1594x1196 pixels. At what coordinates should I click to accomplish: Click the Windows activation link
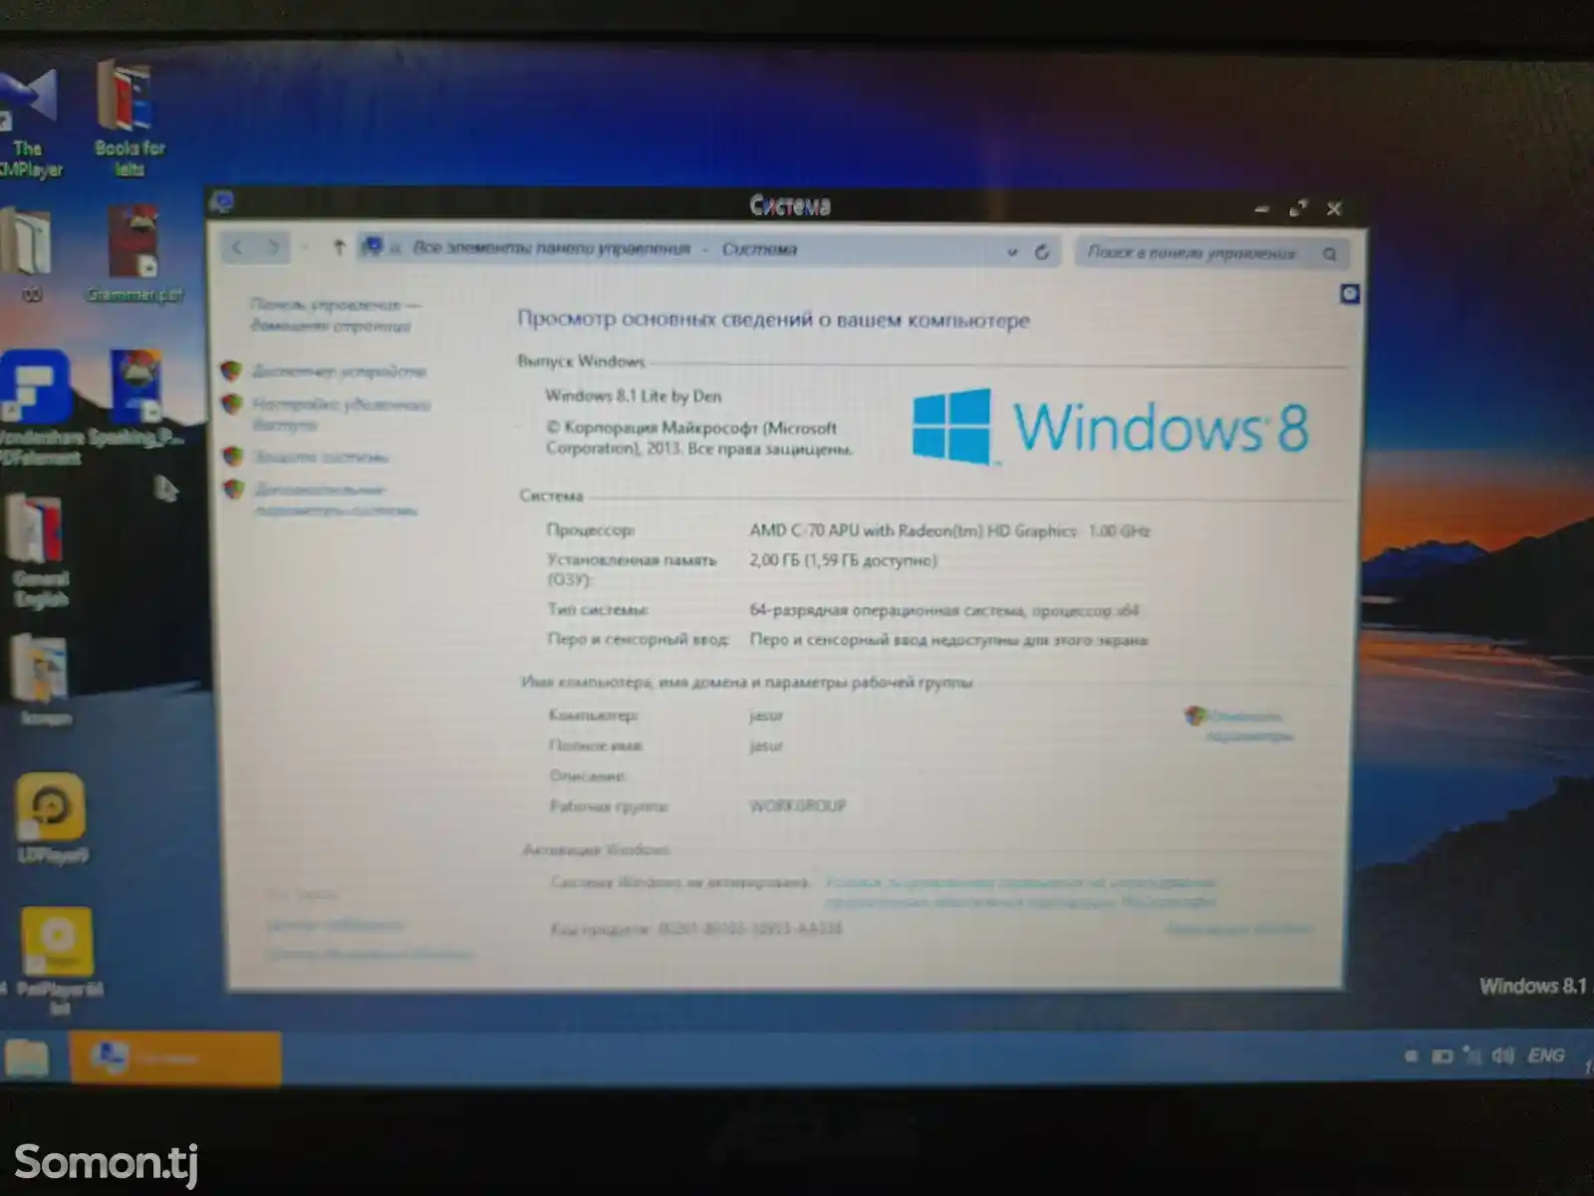tap(1238, 929)
